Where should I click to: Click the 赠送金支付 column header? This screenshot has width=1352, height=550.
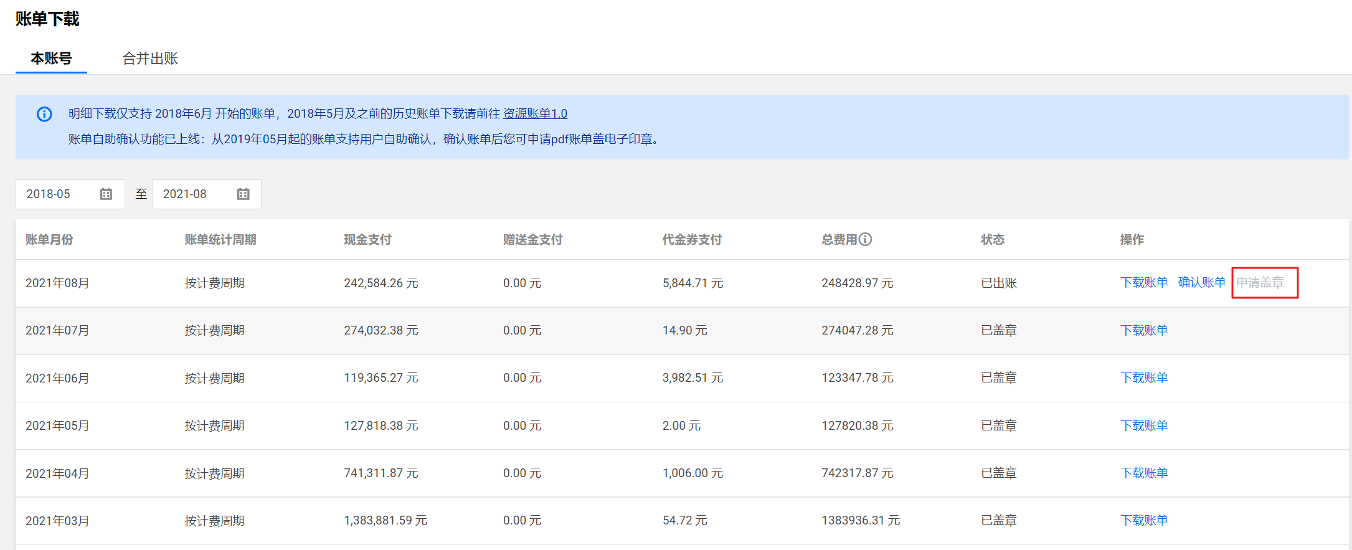(x=533, y=240)
